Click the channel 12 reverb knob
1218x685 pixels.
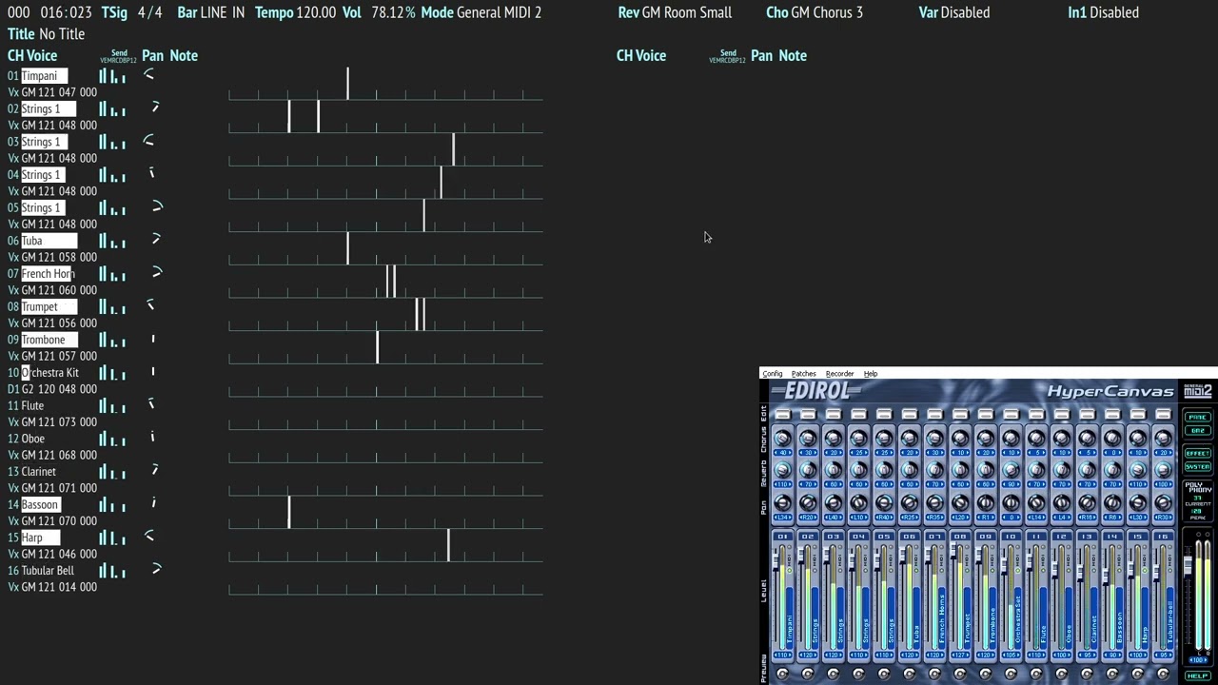click(x=1062, y=469)
